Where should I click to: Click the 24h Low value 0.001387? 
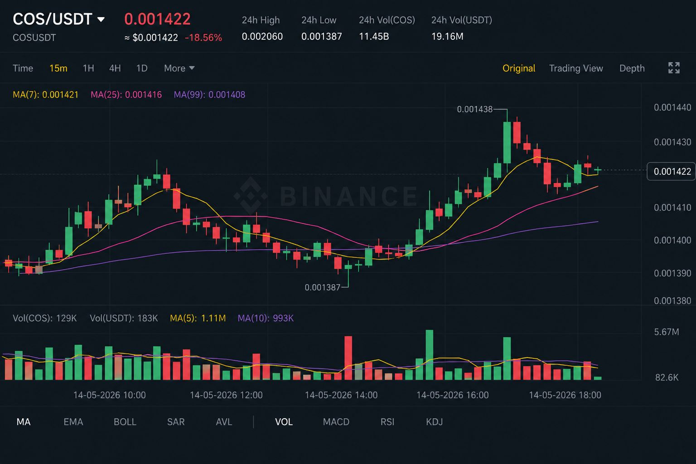point(322,36)
